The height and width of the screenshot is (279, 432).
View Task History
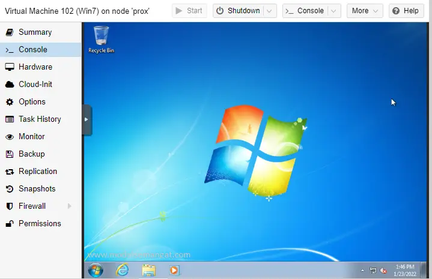point(40,119)
